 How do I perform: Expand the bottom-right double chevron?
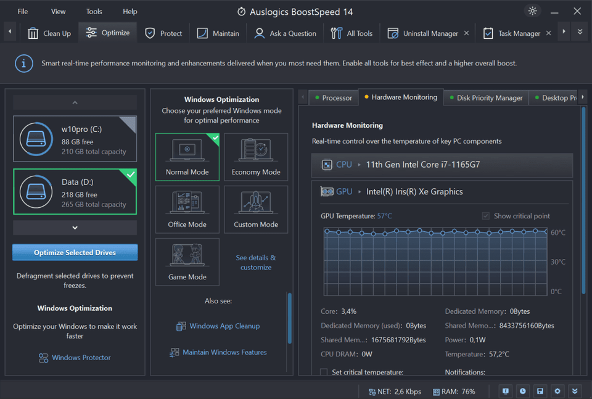[575, 391]
